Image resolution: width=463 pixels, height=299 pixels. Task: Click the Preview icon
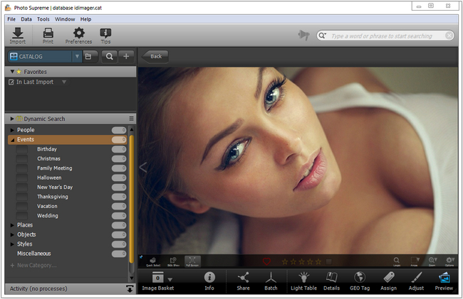[x=444, y=281]
